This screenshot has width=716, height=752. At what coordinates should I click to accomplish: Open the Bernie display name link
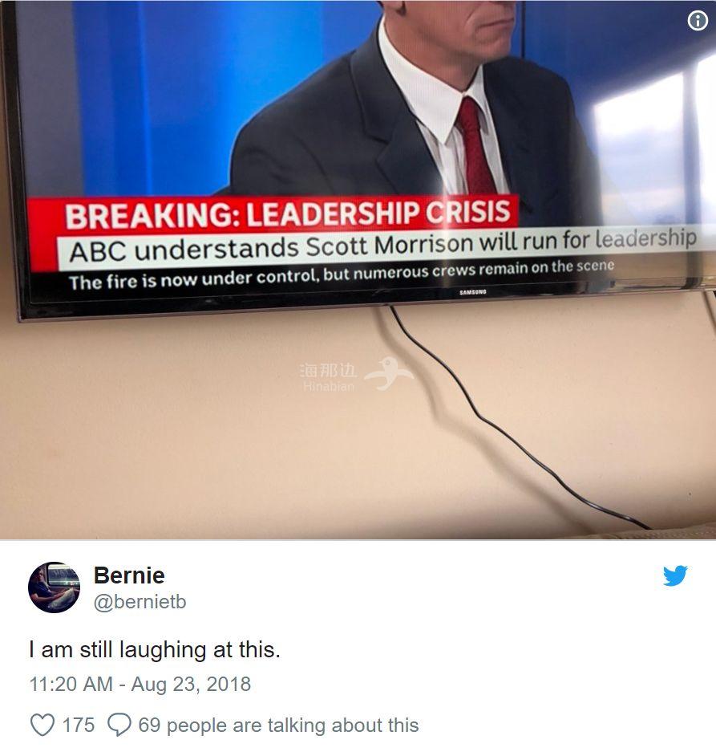tap(129, 575)
